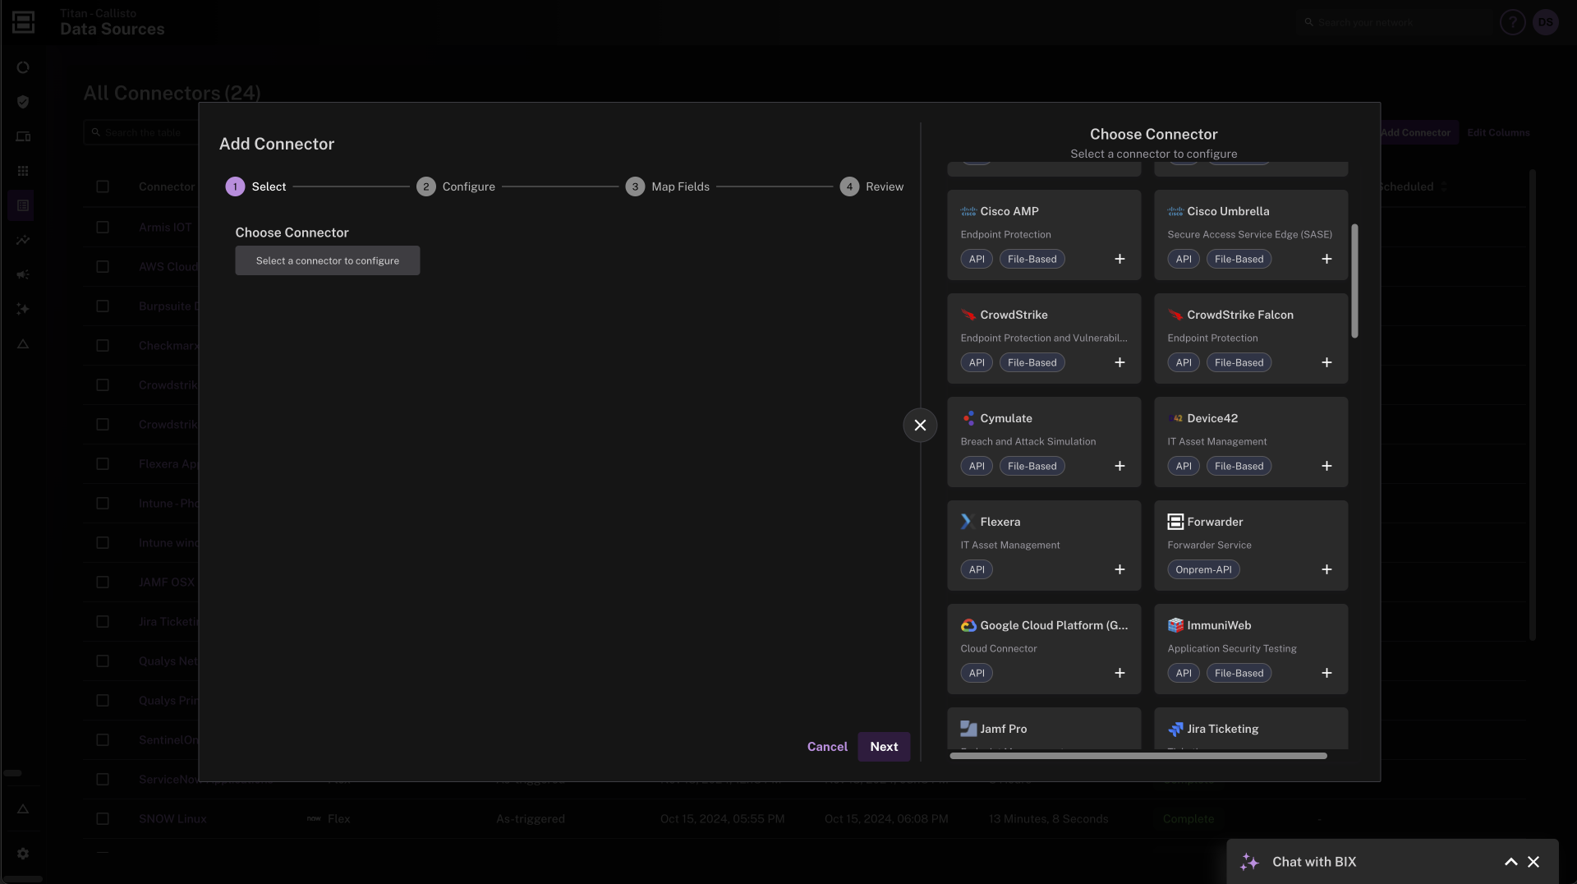
Task: Add the Cisco Umbrella connector plus icon
Action: [1326, 259]
